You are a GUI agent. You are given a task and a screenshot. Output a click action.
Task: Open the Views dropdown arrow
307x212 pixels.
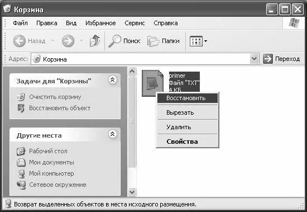(205, 41)
